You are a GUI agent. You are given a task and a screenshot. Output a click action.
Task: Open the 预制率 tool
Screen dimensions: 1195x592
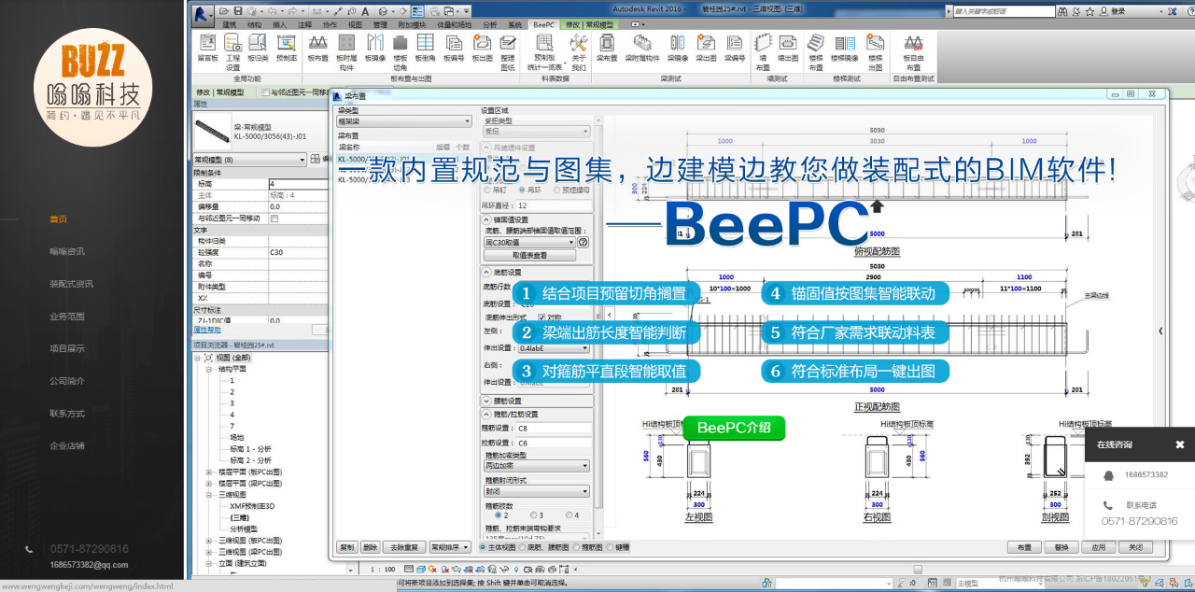point(286,49)
